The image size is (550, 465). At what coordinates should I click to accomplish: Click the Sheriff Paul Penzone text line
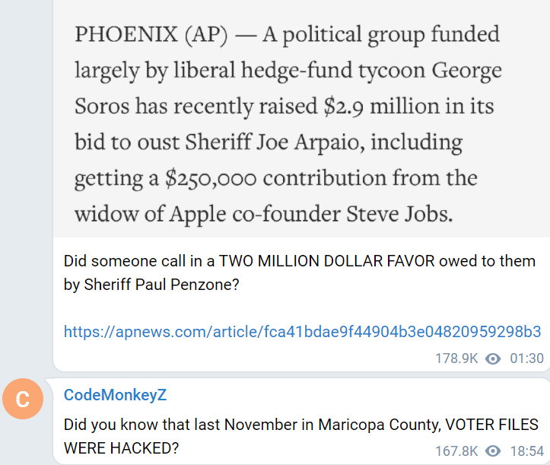(x=151, y=285)
